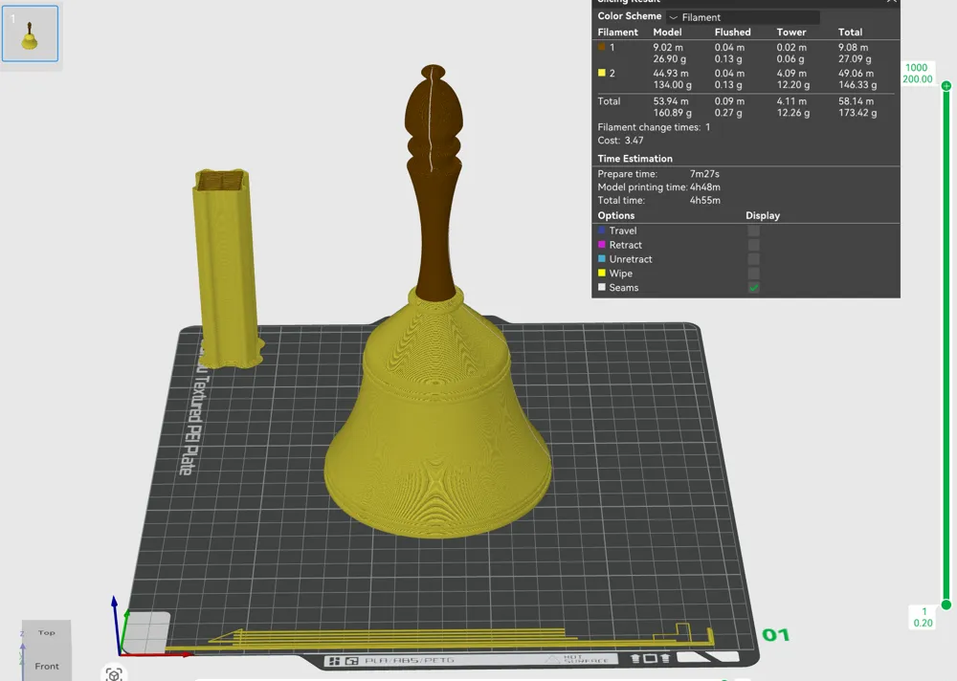Click the blue Travel legend swatch
957x681 pixels.
point(602,231)
